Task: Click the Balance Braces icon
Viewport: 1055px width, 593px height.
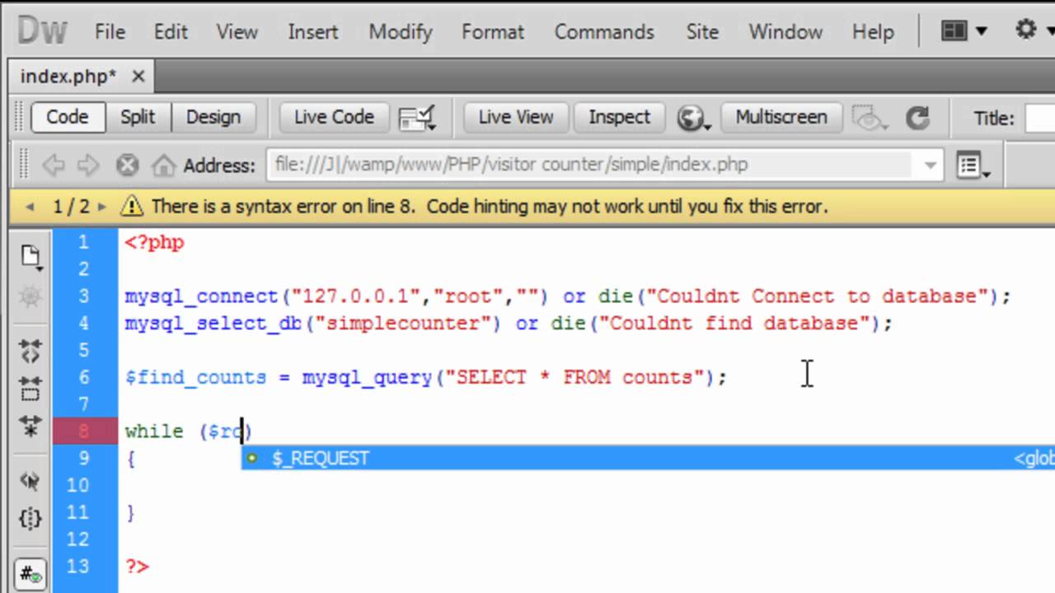Action: point(30,519)
